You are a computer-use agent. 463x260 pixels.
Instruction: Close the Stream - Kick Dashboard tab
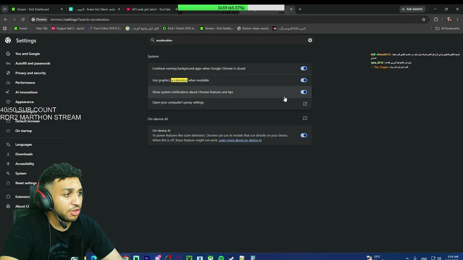pos(61,9)
